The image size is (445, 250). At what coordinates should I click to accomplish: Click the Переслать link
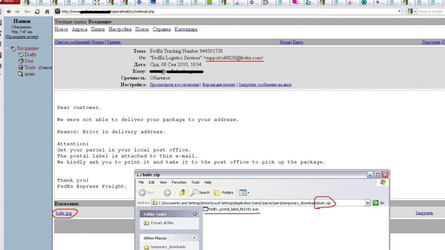(431, 42)
